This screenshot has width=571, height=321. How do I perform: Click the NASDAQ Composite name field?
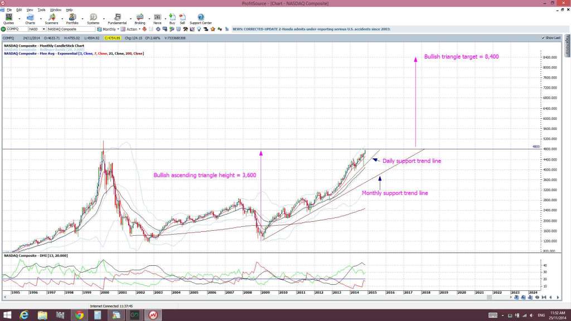tap(71, 29)
